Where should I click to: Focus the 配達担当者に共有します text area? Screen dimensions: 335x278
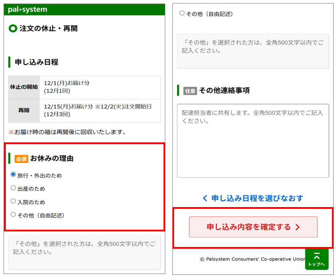[252, 141]
